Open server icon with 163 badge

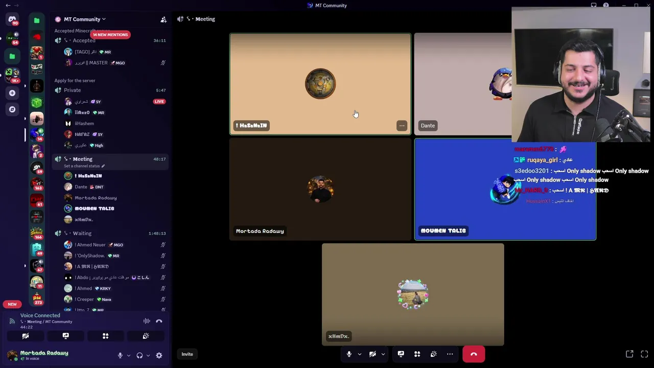tap(37, 183)
